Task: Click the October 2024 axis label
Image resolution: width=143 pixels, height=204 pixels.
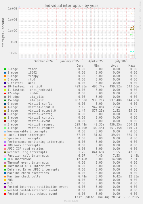Action: pyautogui.click(x=43, y=61)
